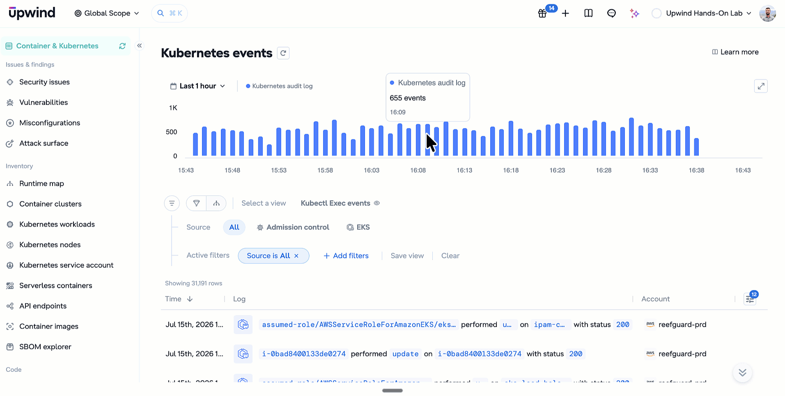Click the eye icon beside Kubectl Exec events
The width and height of the screenshot is (785, 396).
click(x=377, y=203)
